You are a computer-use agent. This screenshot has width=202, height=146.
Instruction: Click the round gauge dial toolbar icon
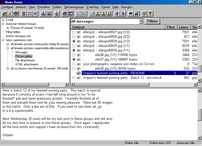(x=16, y=14)
